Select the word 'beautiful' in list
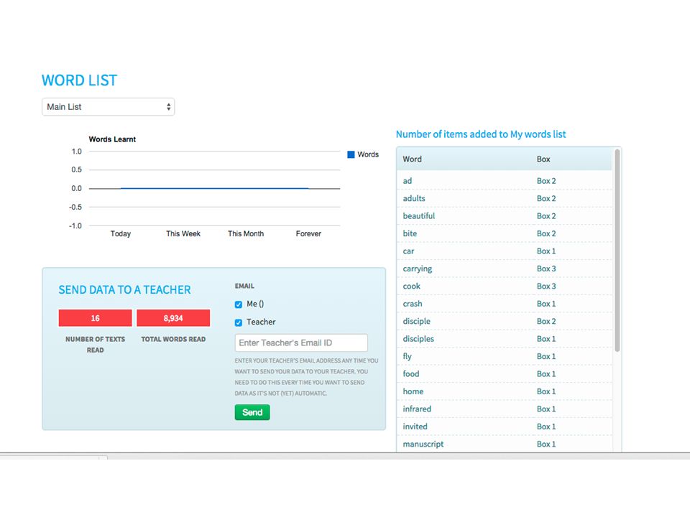The height and width of the screenshot is (517, 690). [419, 216]
